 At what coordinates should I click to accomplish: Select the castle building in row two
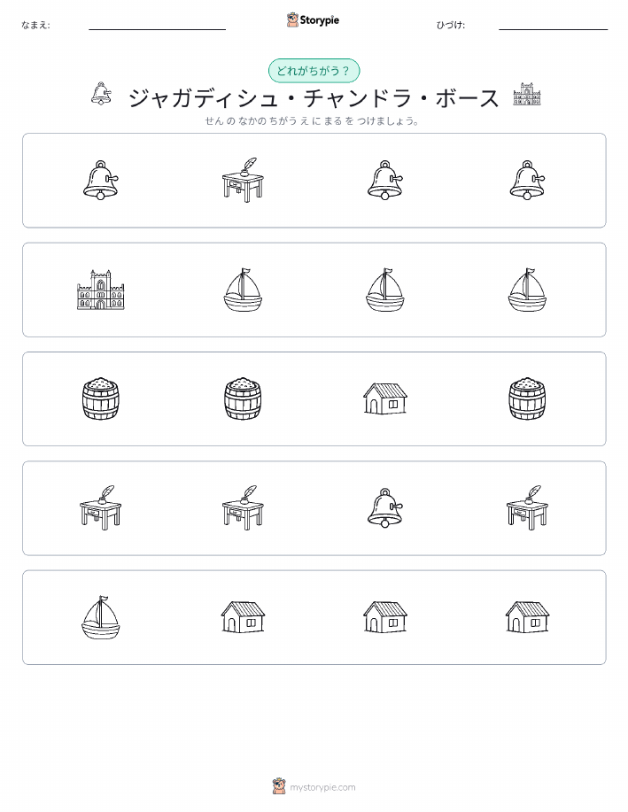tap(100, 290)
